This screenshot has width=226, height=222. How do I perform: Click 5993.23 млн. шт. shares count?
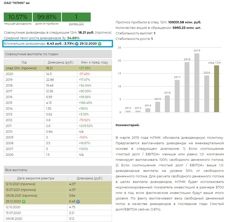[187, 28]
